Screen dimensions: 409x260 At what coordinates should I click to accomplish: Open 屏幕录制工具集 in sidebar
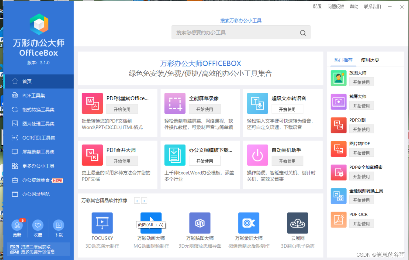pos(39,152)
